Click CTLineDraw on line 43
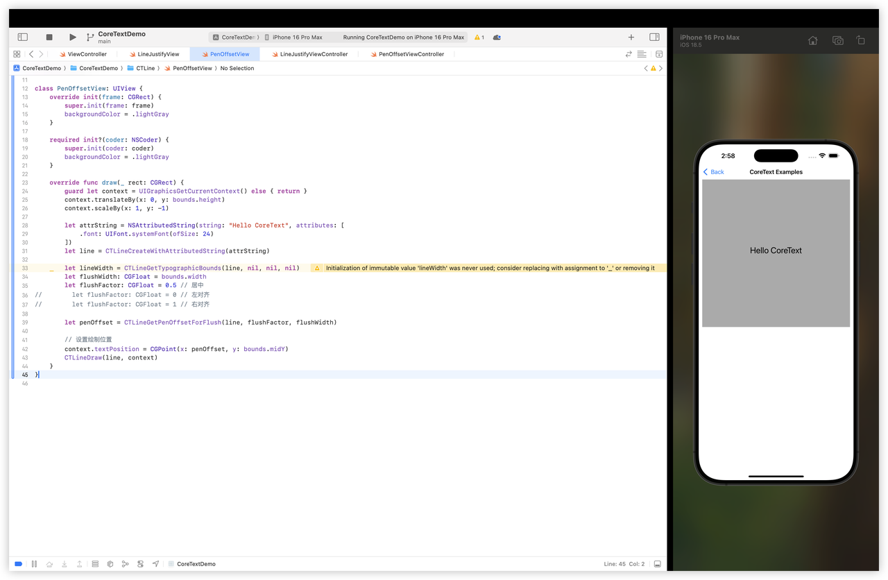This screenshot has height=580, width=888. pos(83,358)
